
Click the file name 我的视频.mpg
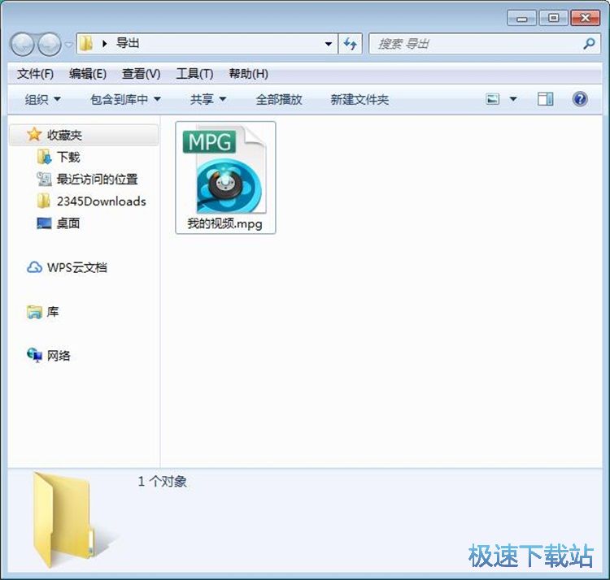pyautogui.click(x=224, y=223)
